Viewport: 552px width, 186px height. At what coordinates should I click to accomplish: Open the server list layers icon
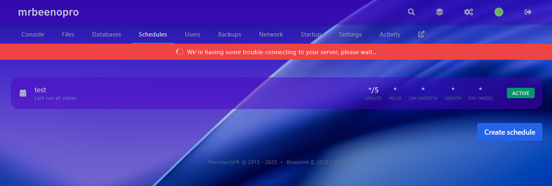[x=440, y=12]
